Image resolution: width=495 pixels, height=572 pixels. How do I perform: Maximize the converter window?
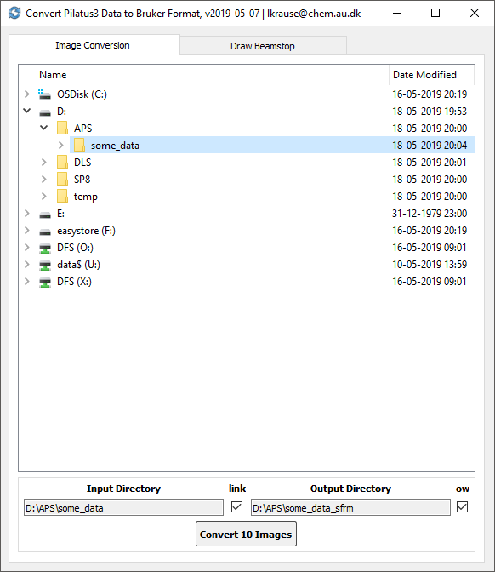tap(435, 13)
